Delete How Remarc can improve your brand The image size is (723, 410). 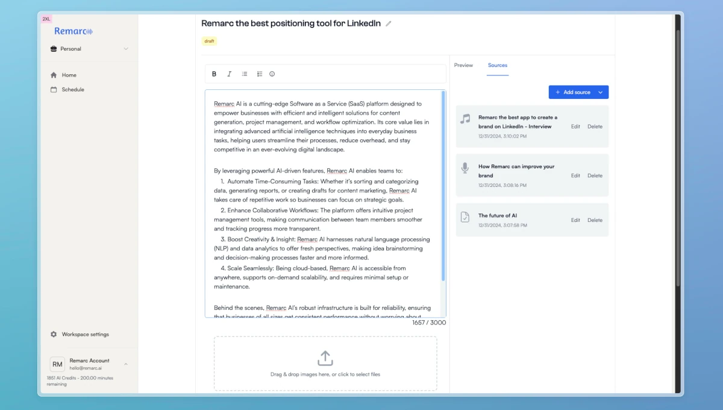(595, 175)
